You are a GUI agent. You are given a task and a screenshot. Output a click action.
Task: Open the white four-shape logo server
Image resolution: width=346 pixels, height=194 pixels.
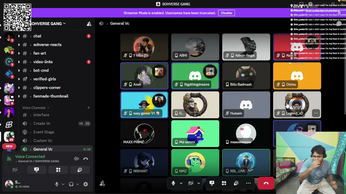(9, 124)
